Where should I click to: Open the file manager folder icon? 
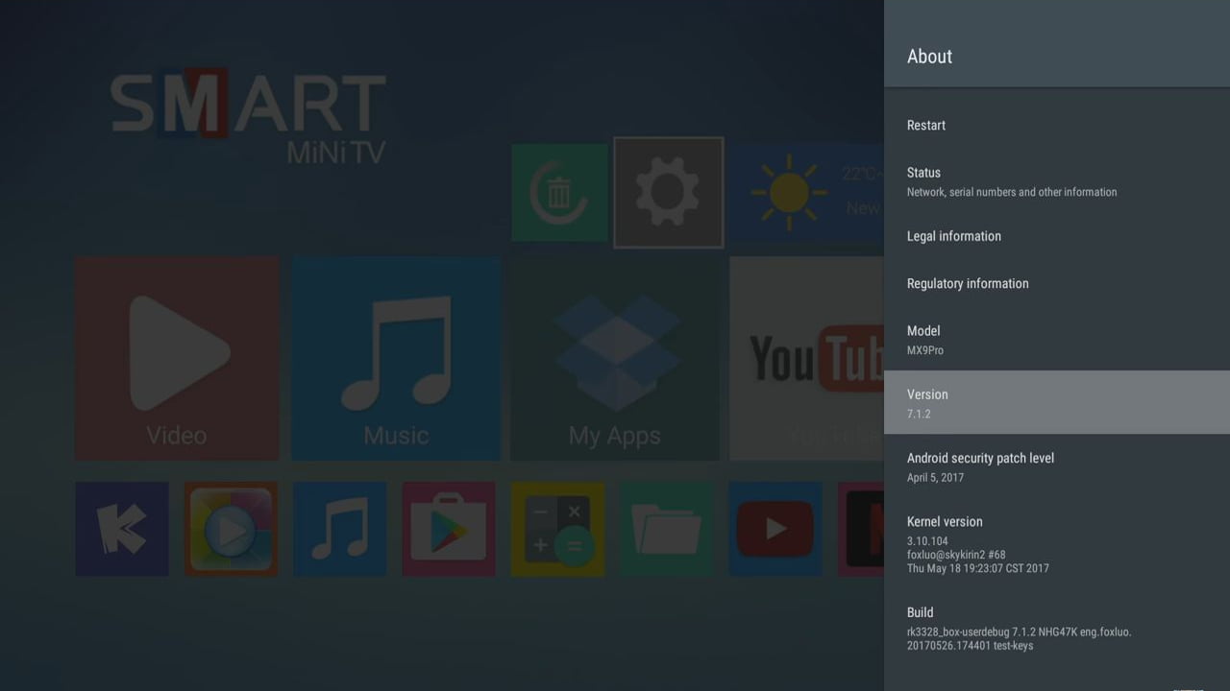tap(667, 529)
